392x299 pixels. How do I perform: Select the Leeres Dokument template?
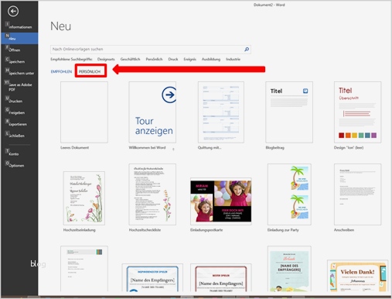(84, 112)
